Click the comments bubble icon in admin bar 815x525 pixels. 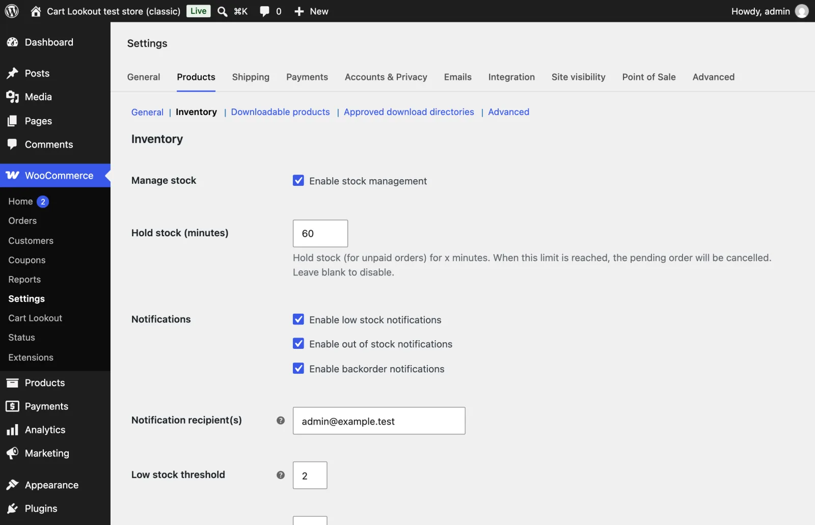[264, 11]
